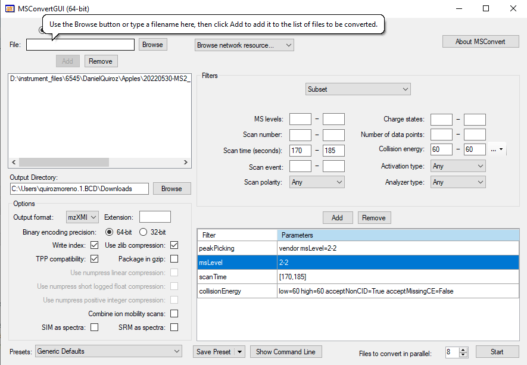Expand Save Preset dropdown arrow
Image resolution: width=527 pixels, height=365 pixels.
pos(239,352)
